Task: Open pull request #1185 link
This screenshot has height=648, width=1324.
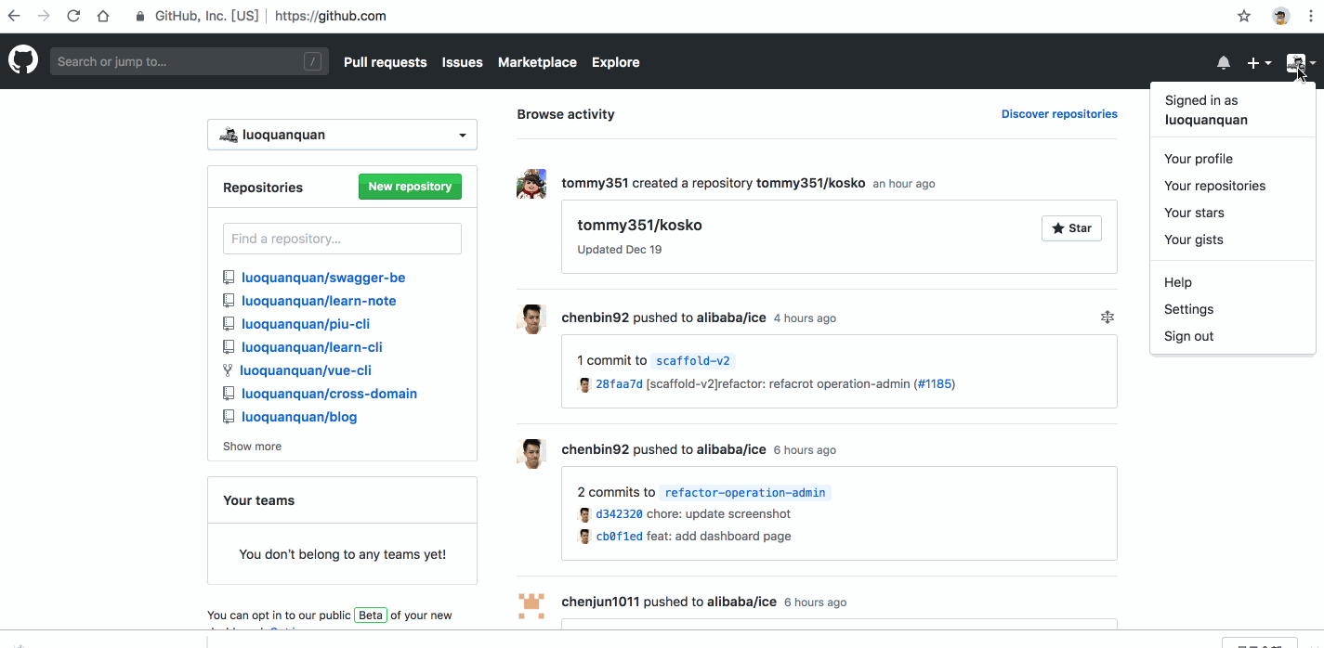Action: [x=935, y=384]
